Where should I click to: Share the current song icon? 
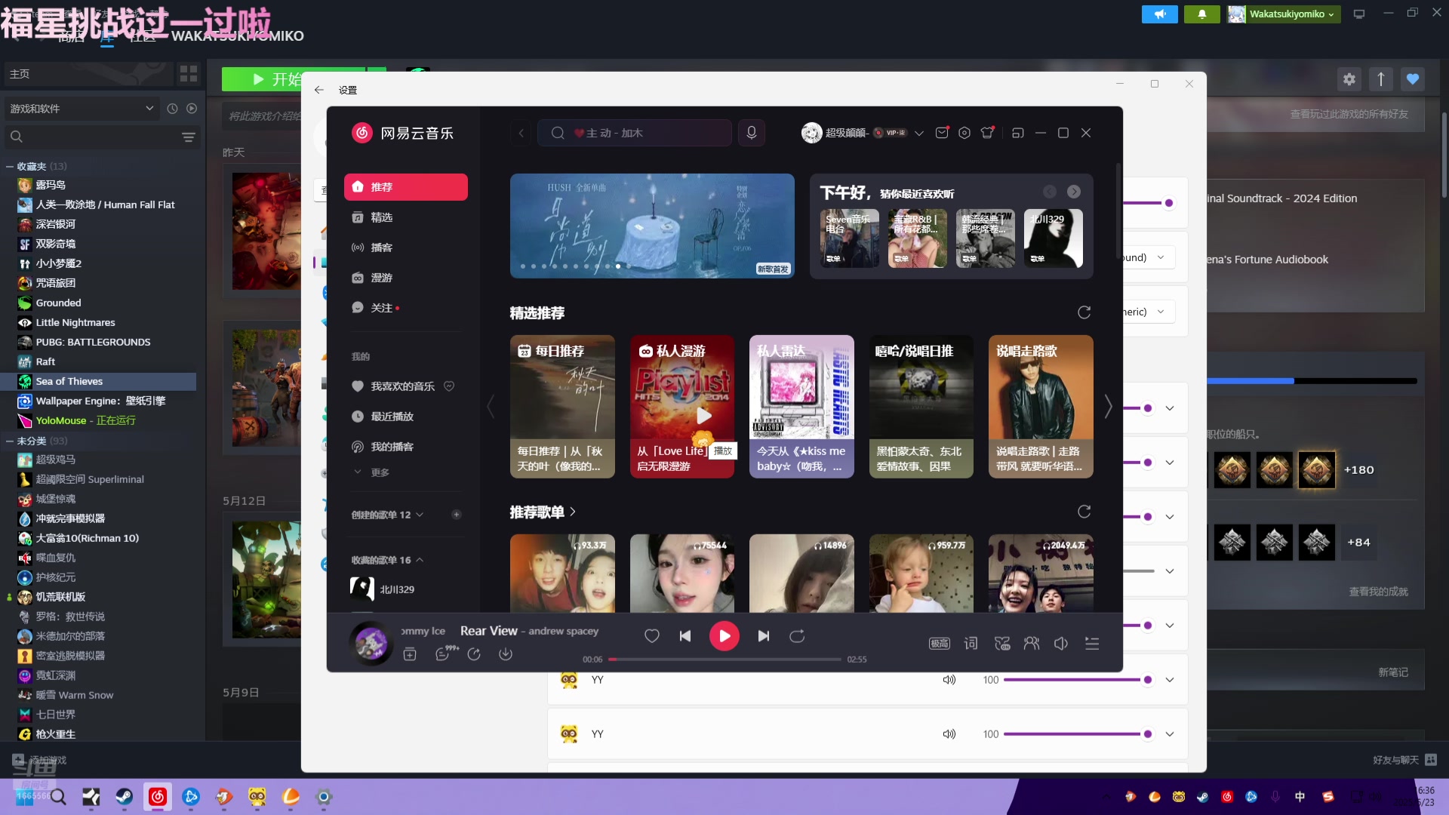474,654
